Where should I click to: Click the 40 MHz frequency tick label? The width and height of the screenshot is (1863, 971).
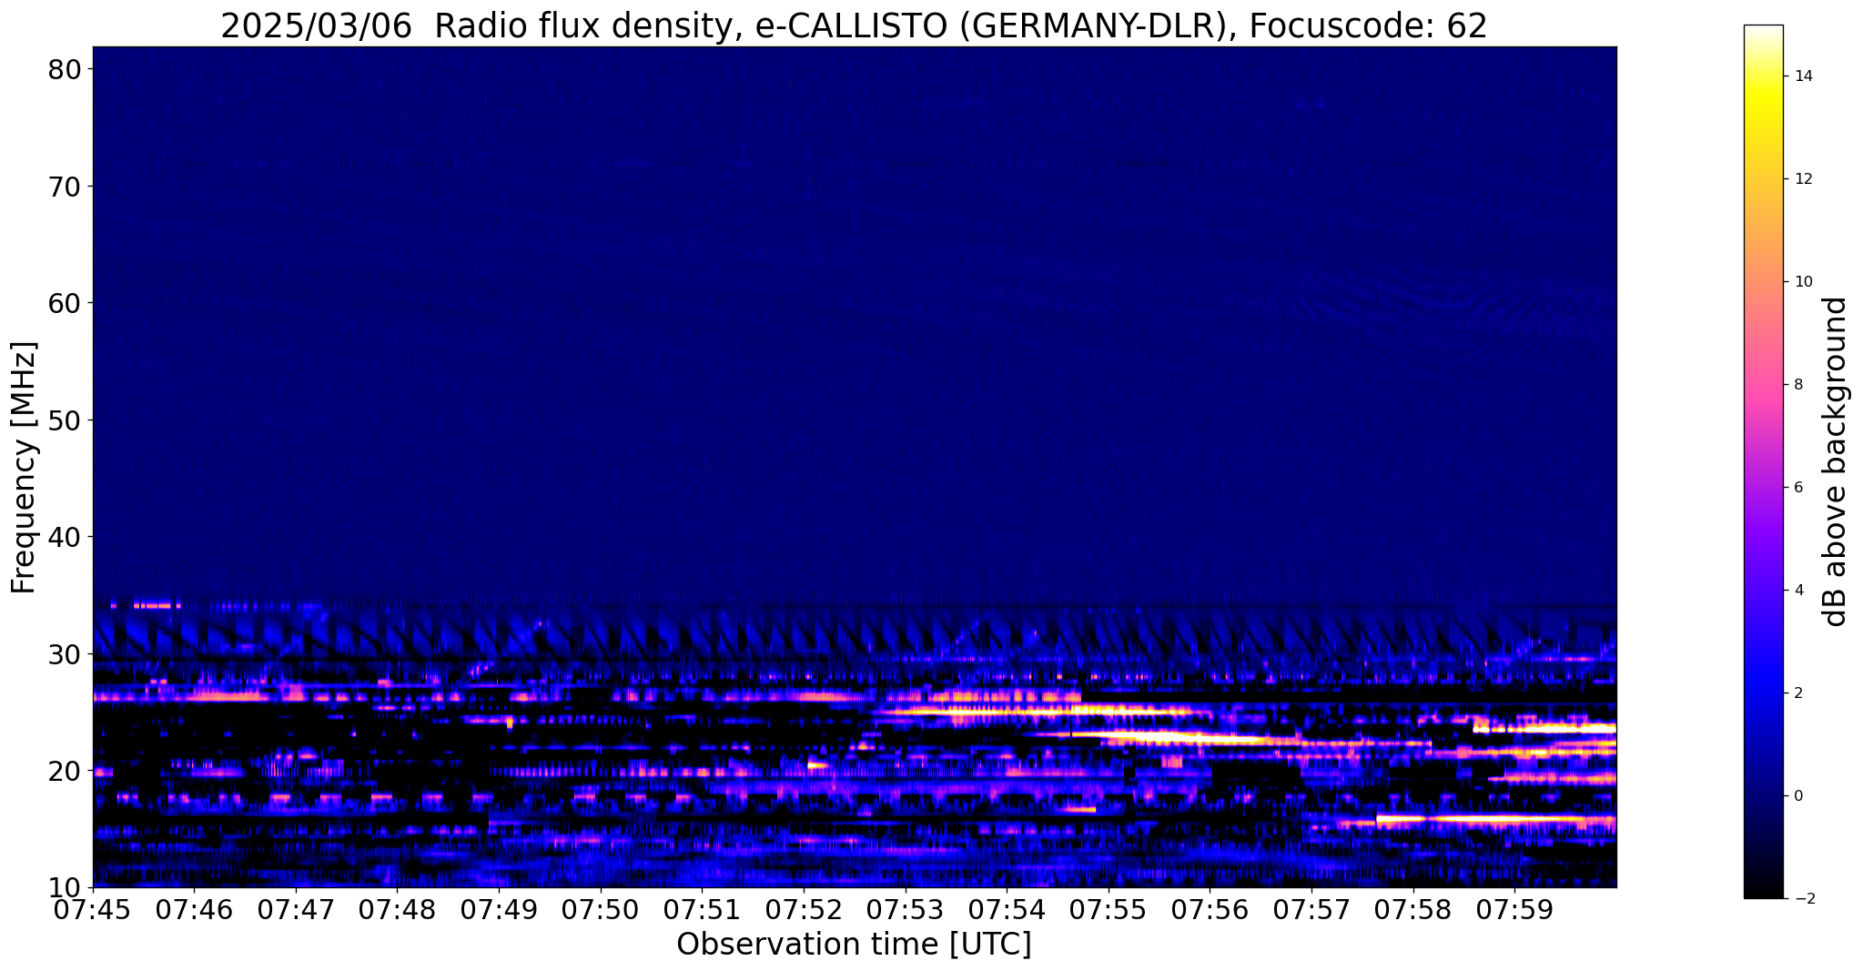point(64,537)
